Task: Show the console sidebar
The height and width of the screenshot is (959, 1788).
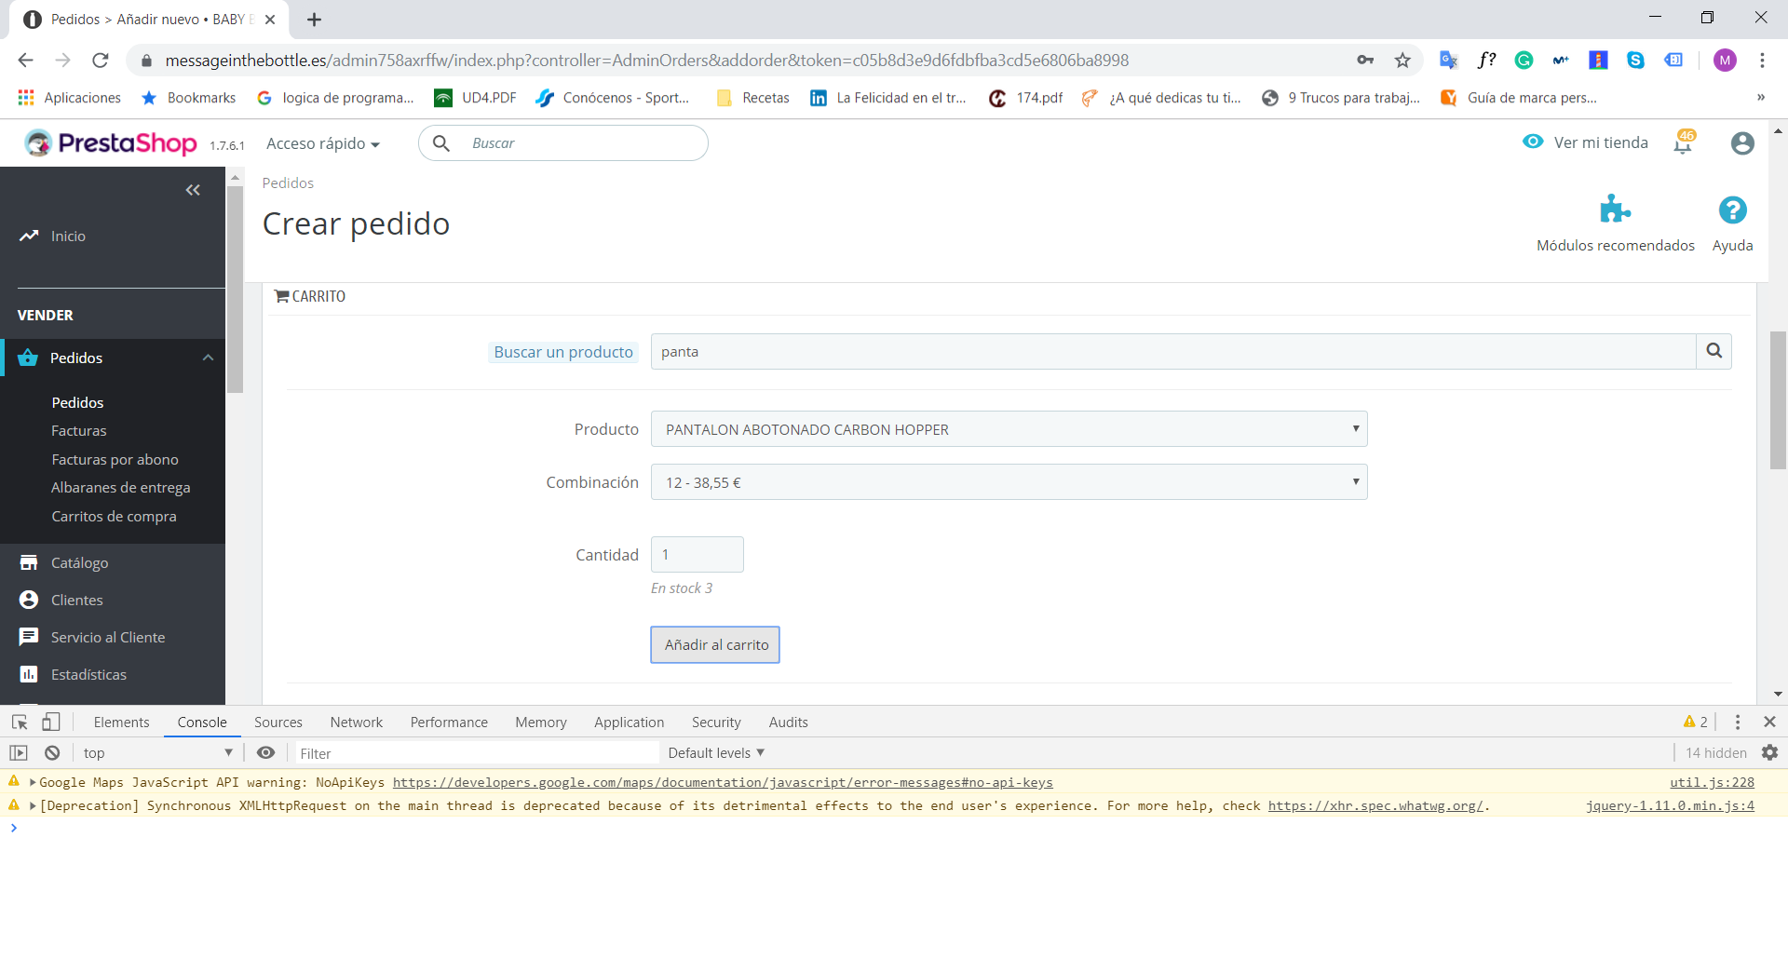Action: pos(19,753)
